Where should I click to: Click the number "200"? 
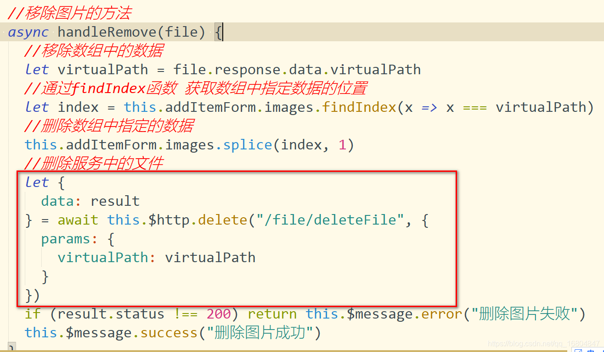219,314
